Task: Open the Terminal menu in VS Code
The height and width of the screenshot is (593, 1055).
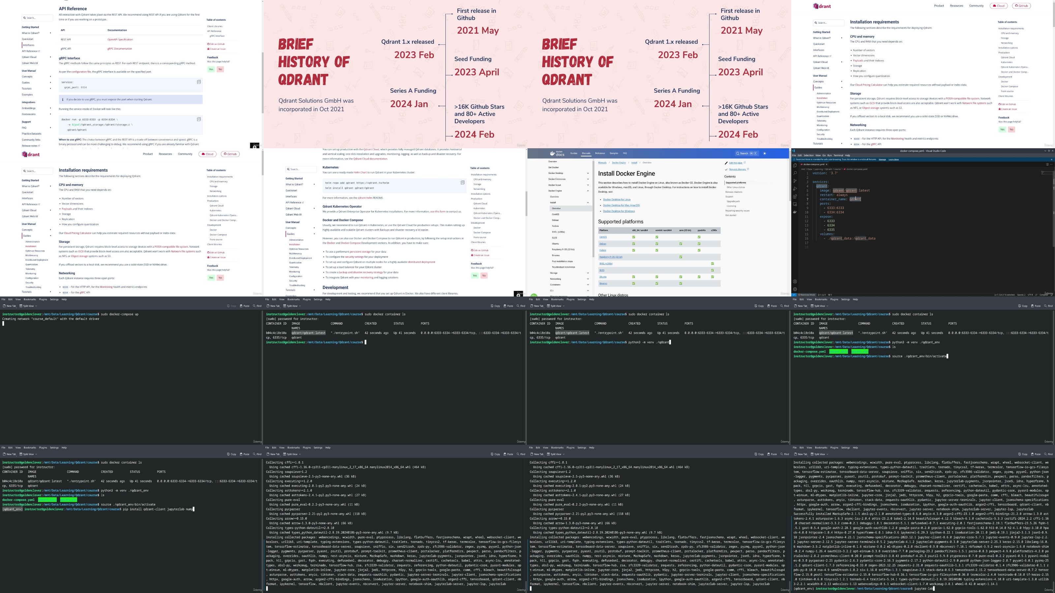Action: (838, 155)
